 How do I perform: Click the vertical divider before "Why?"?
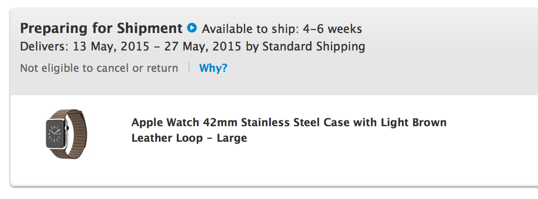189,68
